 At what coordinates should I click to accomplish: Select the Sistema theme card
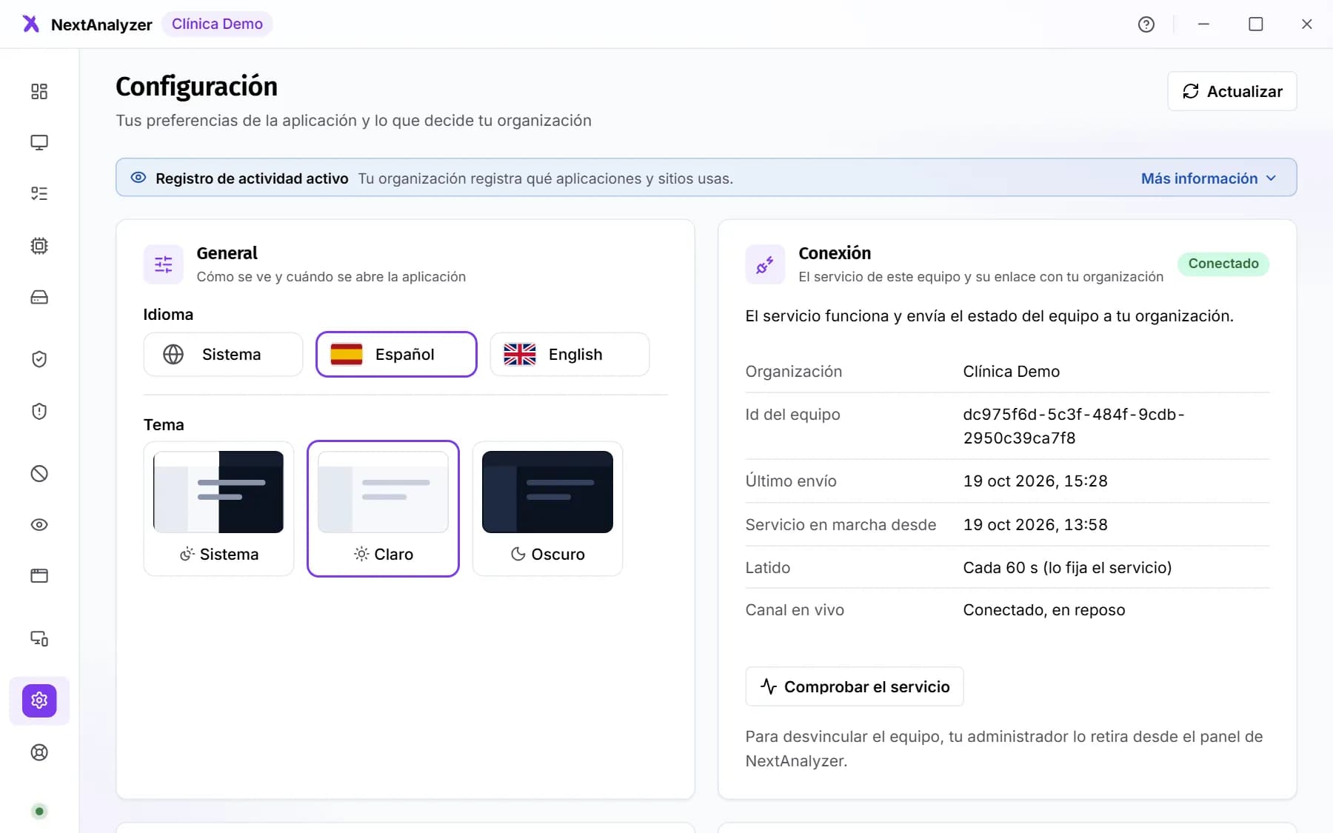tap(218, 509)
